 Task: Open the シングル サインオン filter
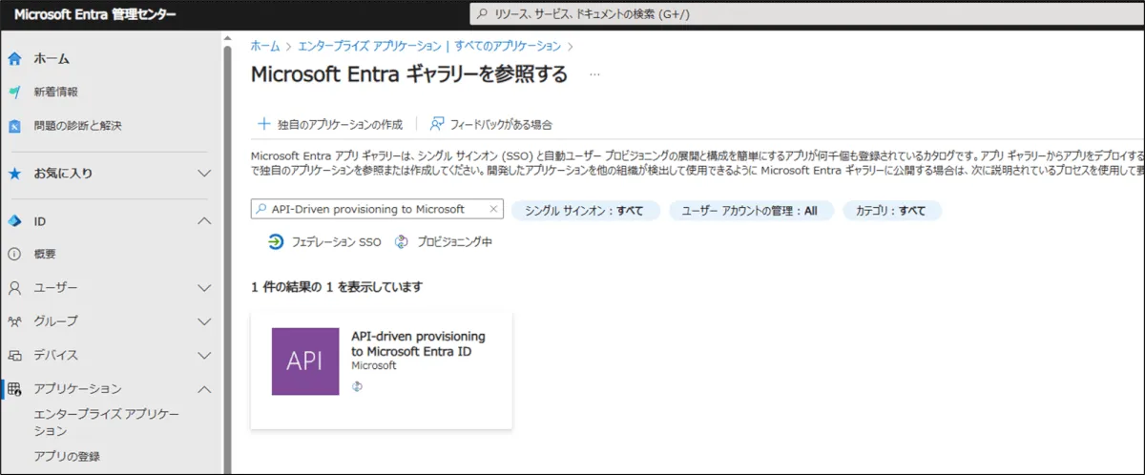[585, 211]
